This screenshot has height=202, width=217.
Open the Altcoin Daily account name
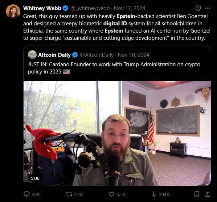click(x=54, y=55)
